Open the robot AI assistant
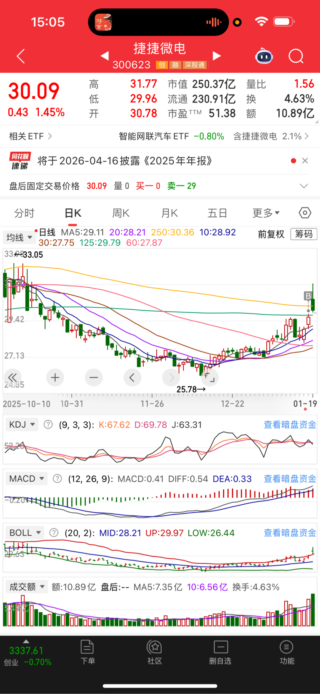 pos(264,56)
